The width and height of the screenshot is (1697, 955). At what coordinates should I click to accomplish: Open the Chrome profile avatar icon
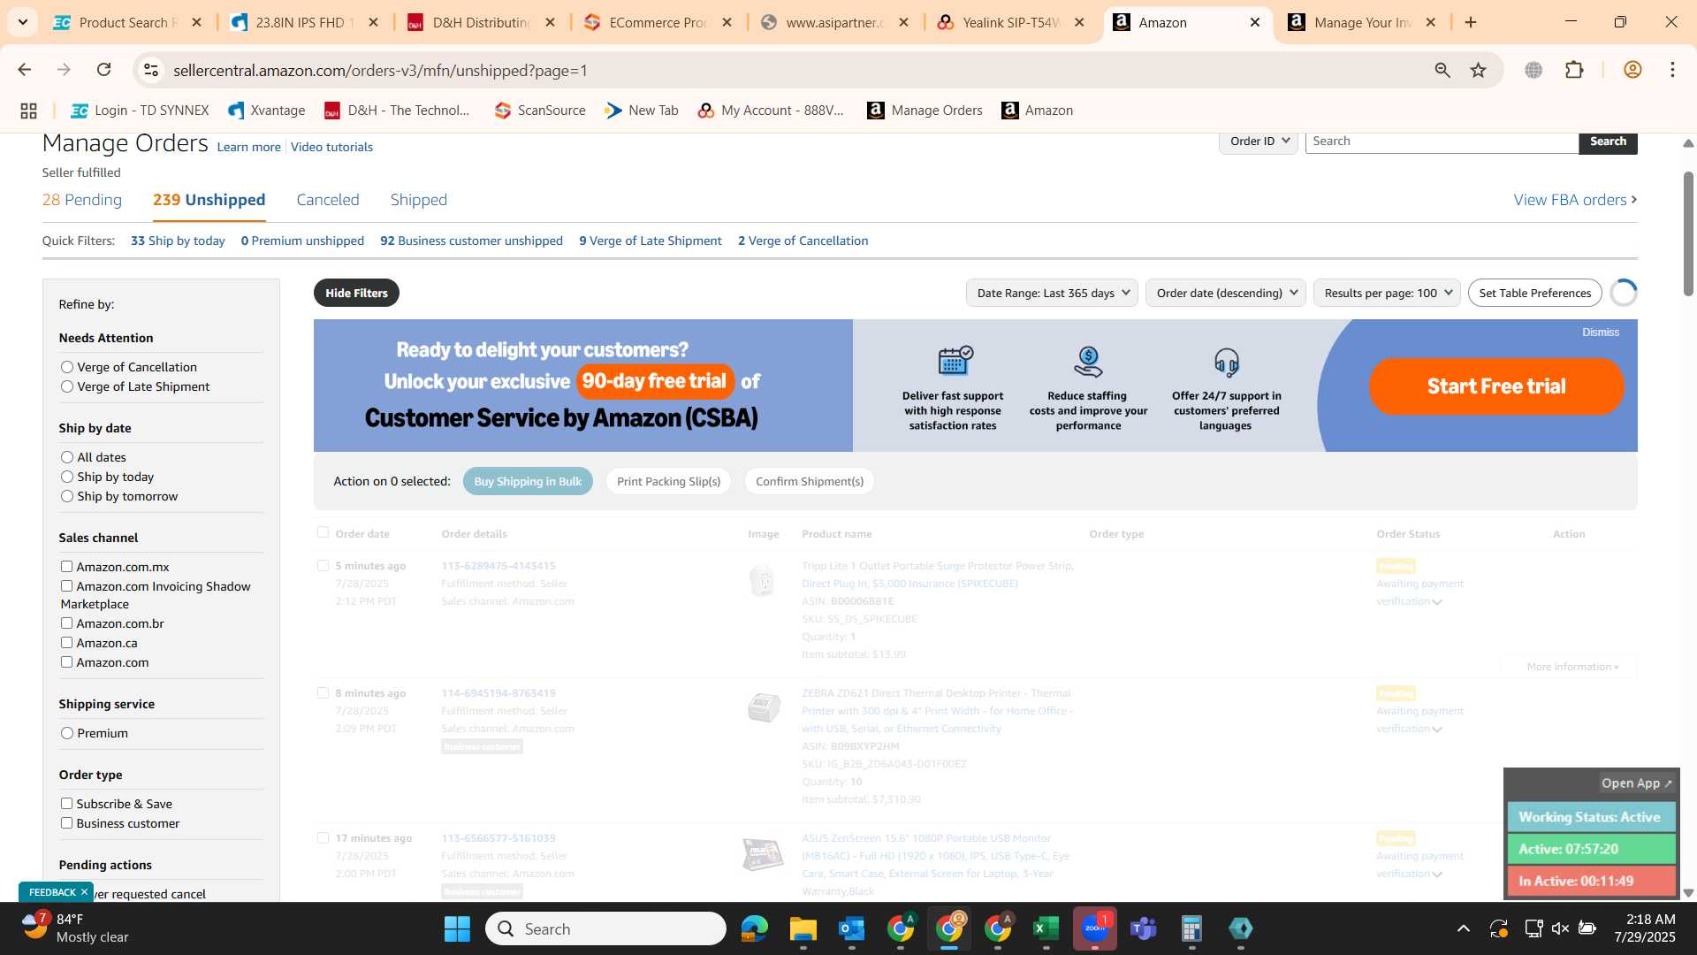coord(1632,70)
